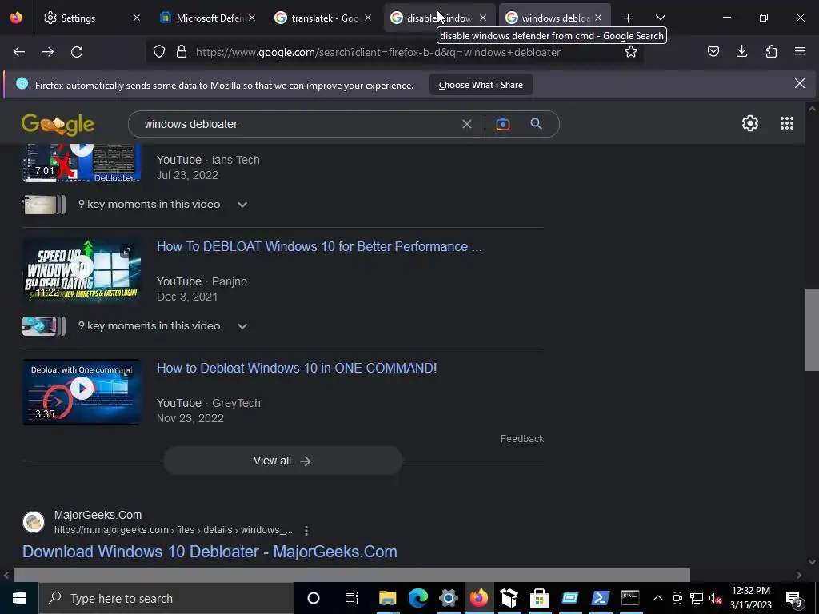This screenshot has height=614, width=819.
Task: Expand key moments for Panjno video
Action: pyautogui.click(x=242, y=326)
